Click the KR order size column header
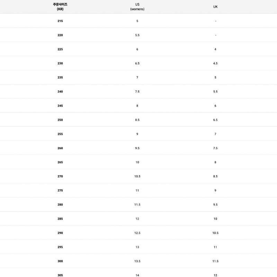 [60, 7]
